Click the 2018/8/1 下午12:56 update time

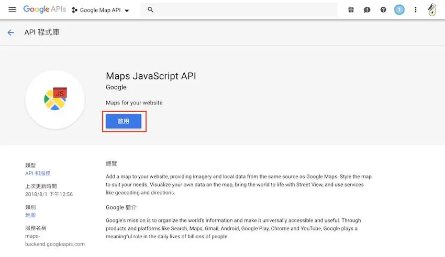tap(49, 194)
